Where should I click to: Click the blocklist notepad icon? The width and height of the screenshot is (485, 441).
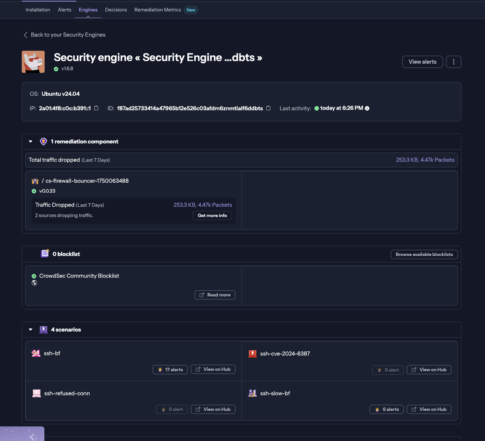tap(45, 254)
